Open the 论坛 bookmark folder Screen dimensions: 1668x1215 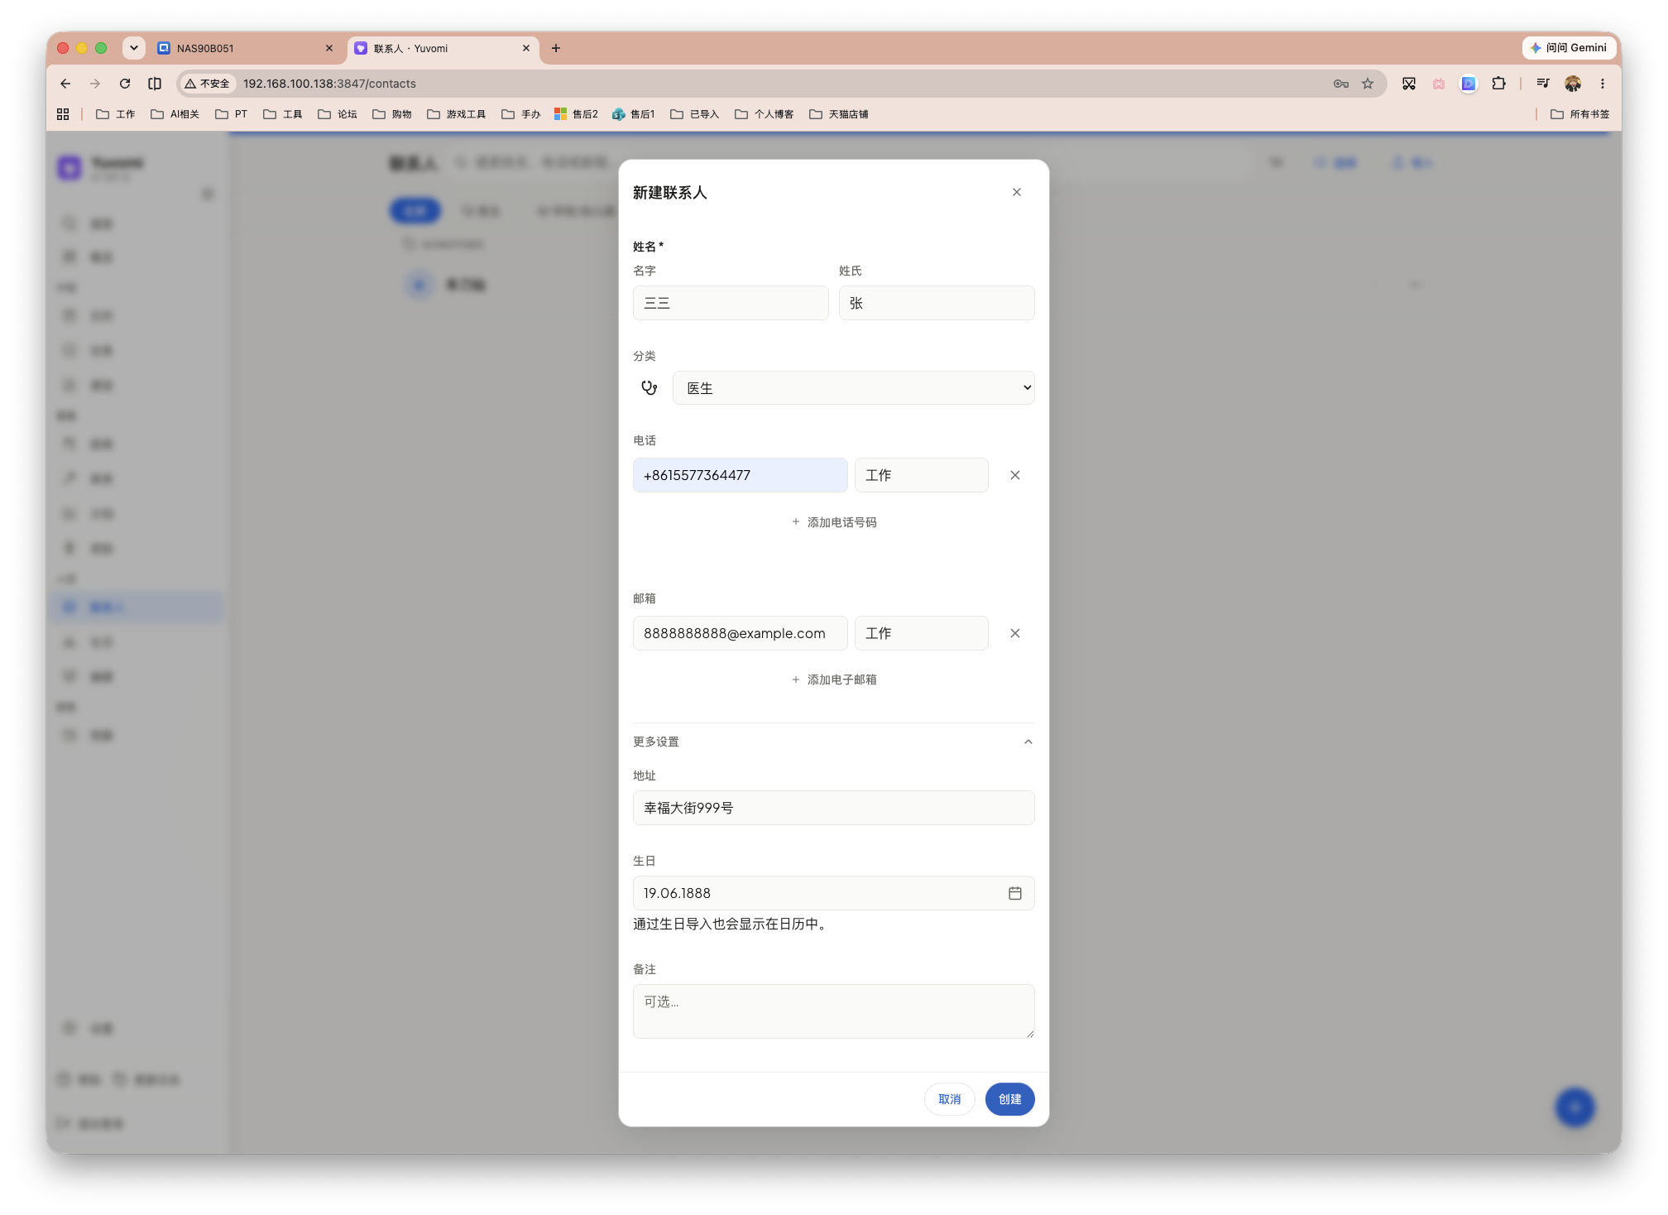pos(338,114)
